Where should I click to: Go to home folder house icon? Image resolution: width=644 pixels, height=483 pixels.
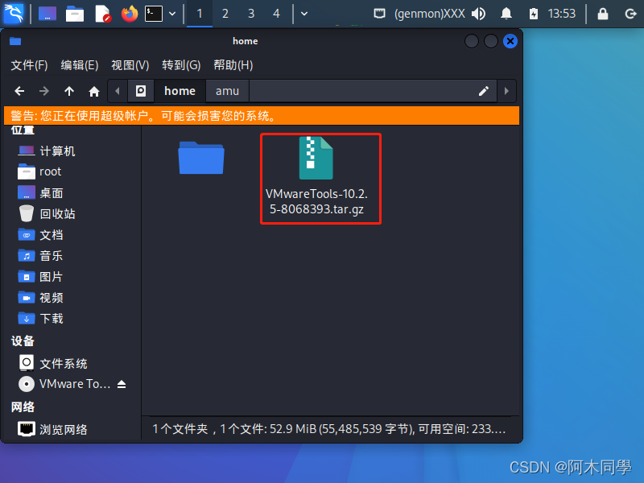94,91
